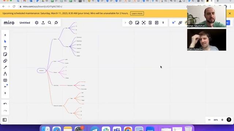This screenshot has width=234, height=131.
Task: Go to Miro home via logo
Action: (x=9, y=23)
